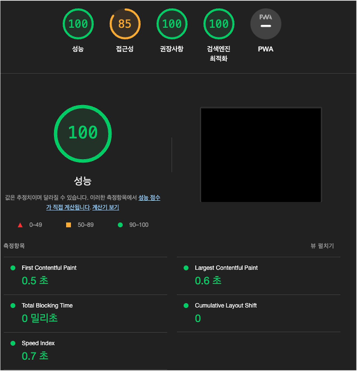Click the orange 접근성 gauge showing 85
357x371 pixels.
point(125,24)
